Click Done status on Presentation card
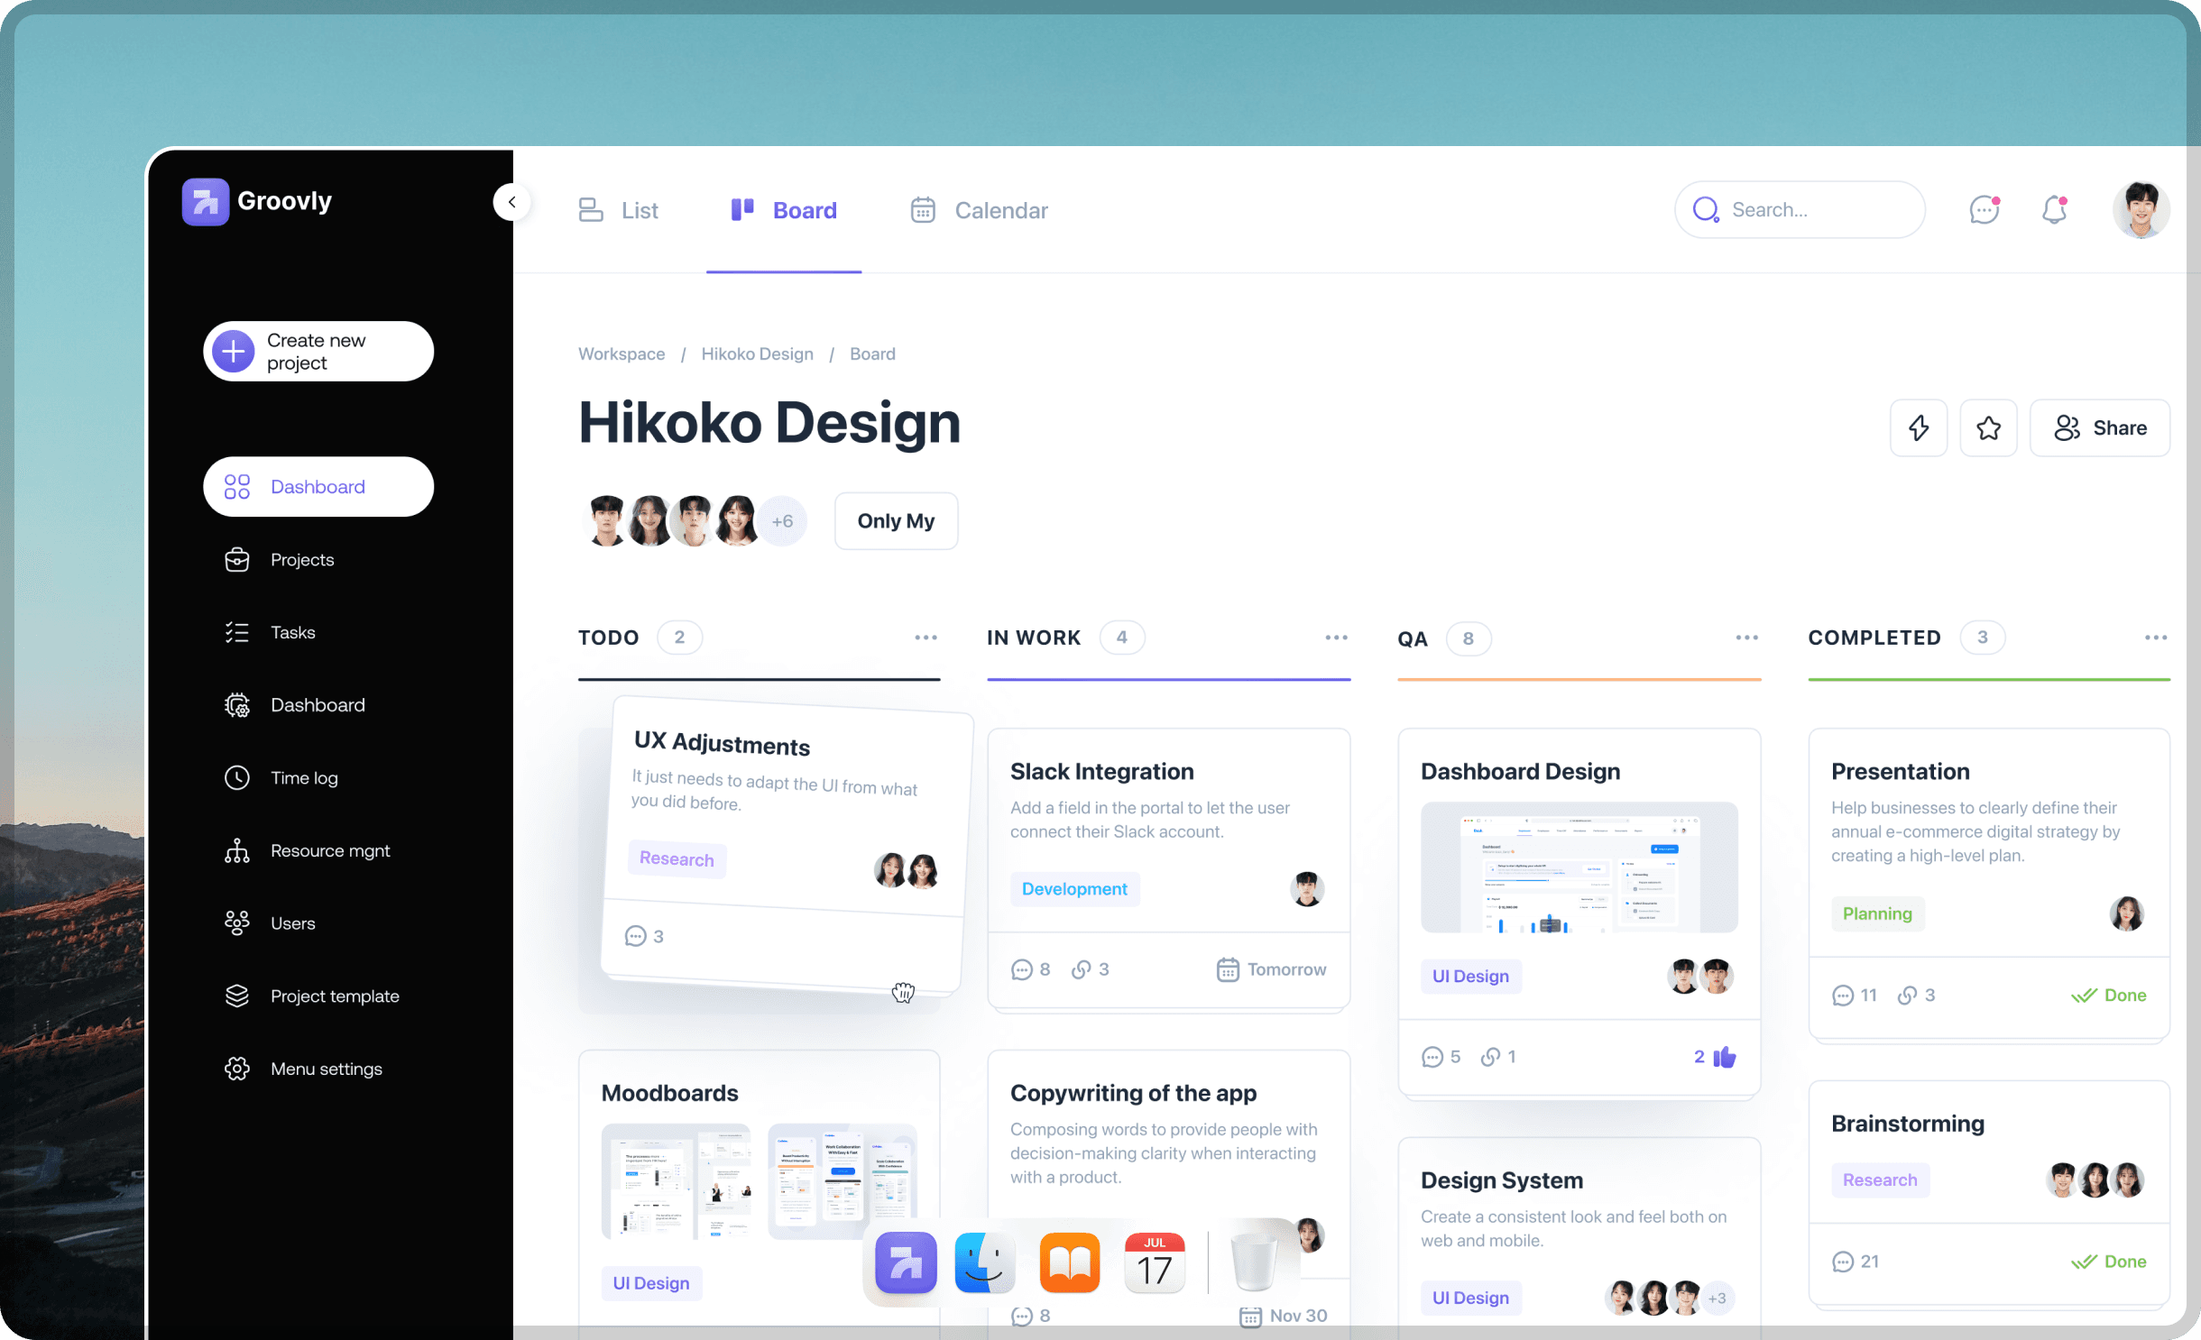The width and height of the screenshot is (2201, 1340). pos(2108,996)
